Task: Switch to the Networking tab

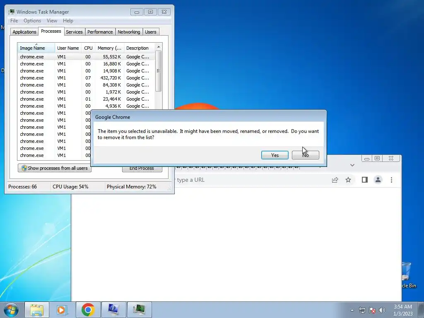Action: click(129, 32)
